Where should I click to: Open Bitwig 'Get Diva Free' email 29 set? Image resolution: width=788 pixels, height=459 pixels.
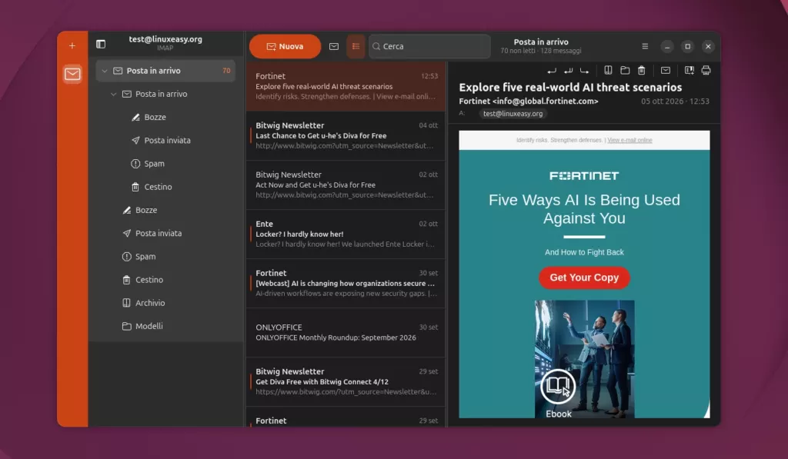(346, 381)
